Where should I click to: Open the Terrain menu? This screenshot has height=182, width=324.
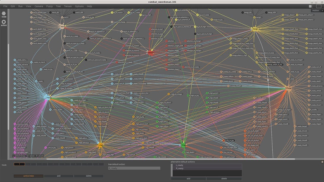pos(68,7)
